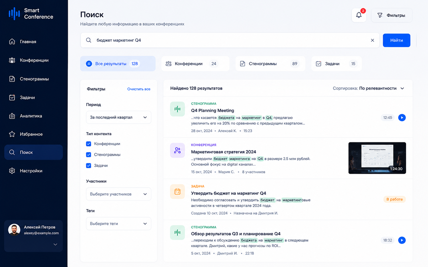Open the Smart Conference logo
428x267 pixels.
coord(31,14)
